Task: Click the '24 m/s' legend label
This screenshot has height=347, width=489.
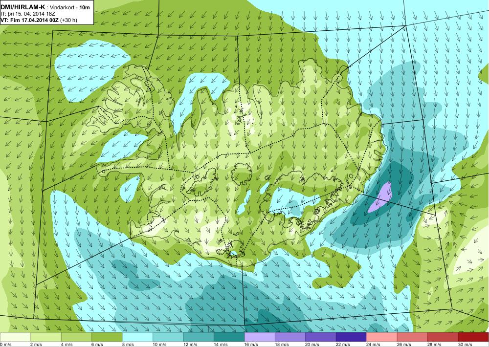Action: coord(374,345)
